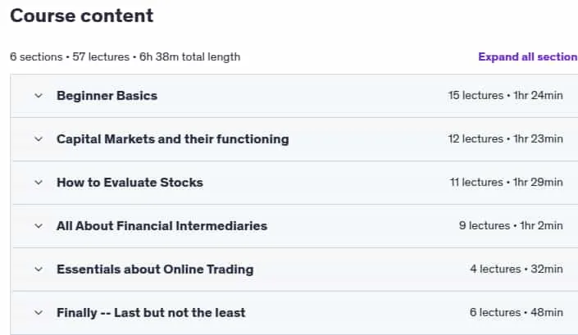
Task: Open the Finally -- Last but not the least section
Action: pos(151,313)
